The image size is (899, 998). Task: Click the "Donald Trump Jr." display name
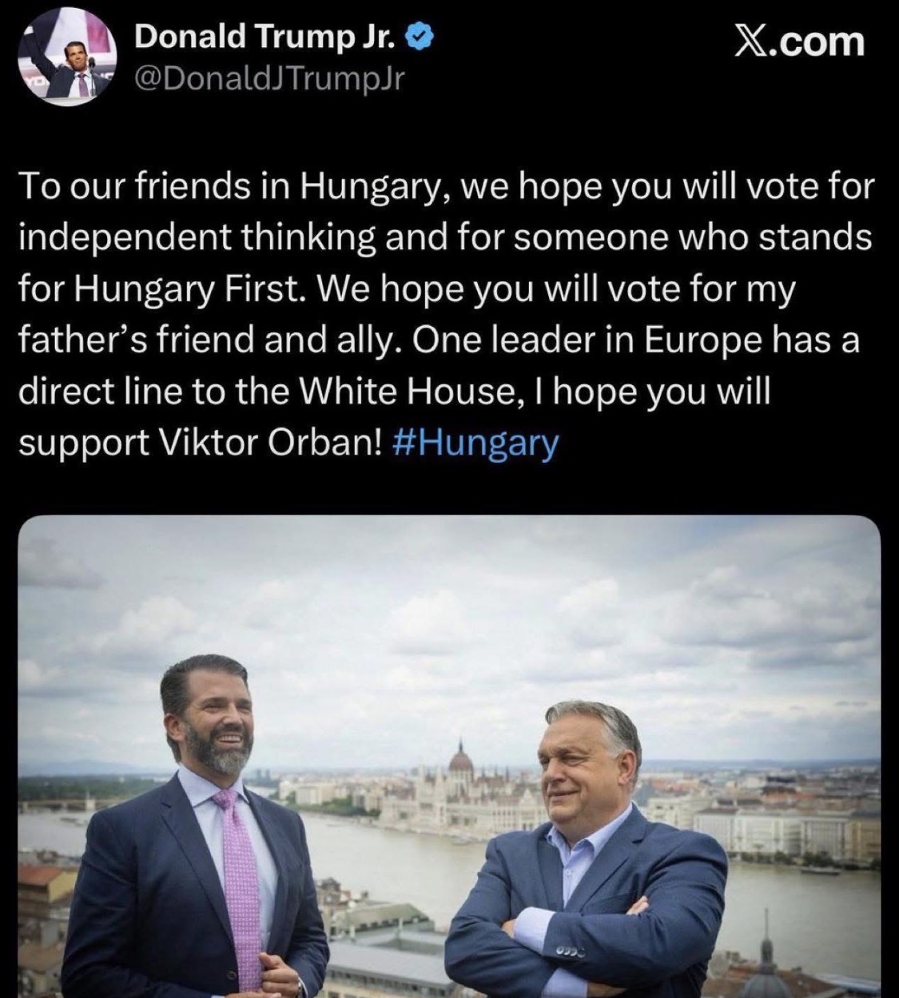click(x=266, y=36)
